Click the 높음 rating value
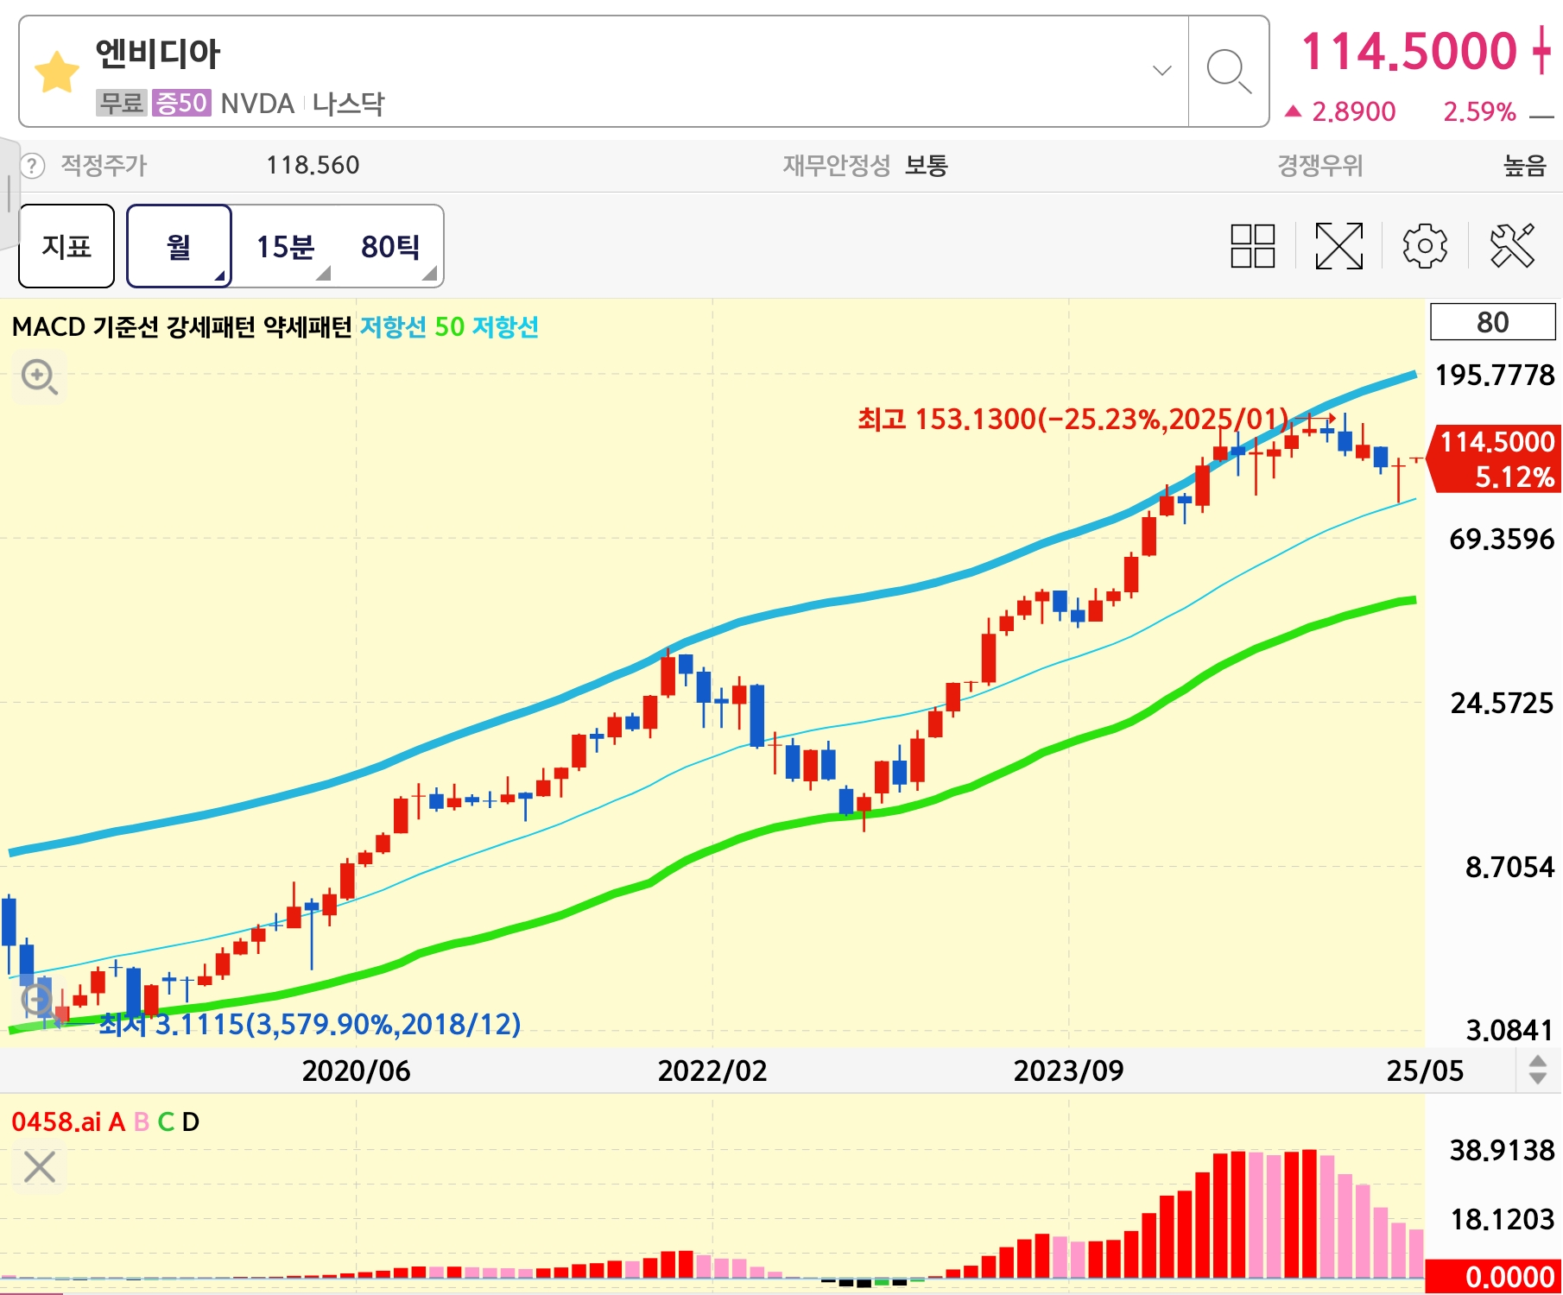The height and width of the screenshot is (1295, 1563). [x=1524, y=165]
